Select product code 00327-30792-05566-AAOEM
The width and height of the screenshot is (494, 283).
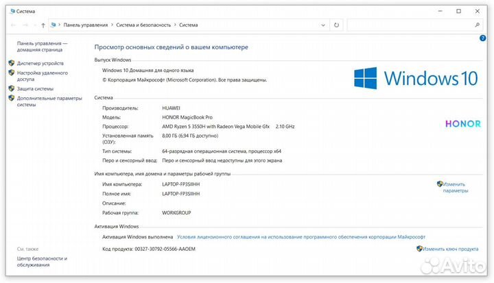tap(165, 249)
